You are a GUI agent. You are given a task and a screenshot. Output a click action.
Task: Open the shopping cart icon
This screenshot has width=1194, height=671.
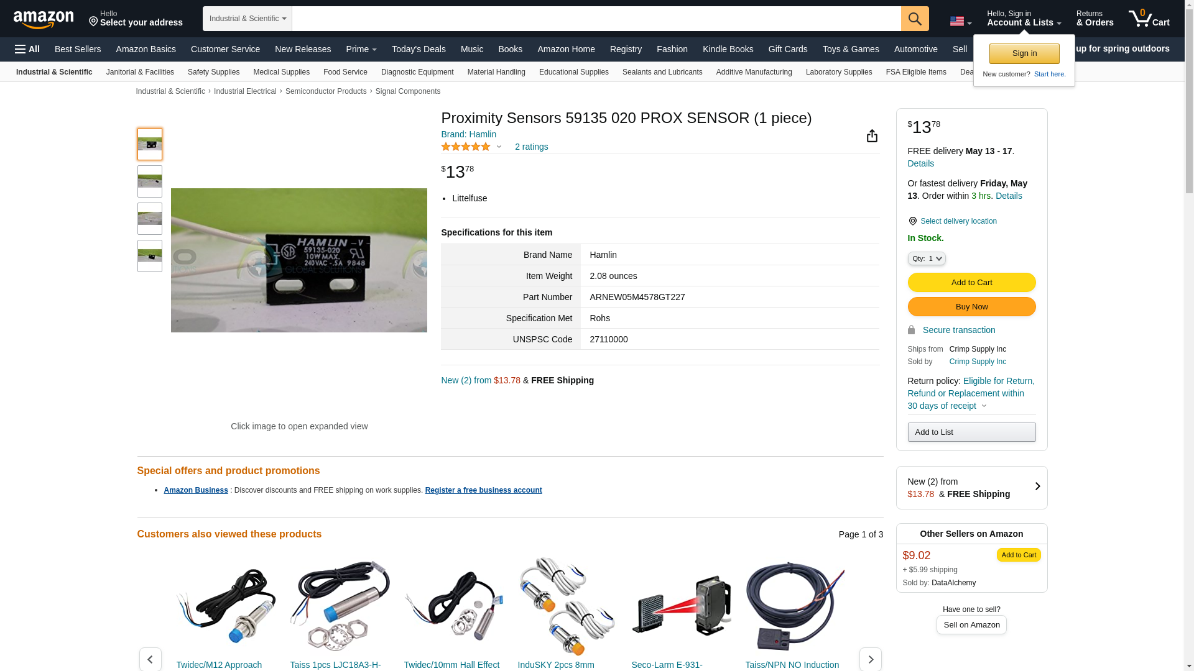point(1149,19)
